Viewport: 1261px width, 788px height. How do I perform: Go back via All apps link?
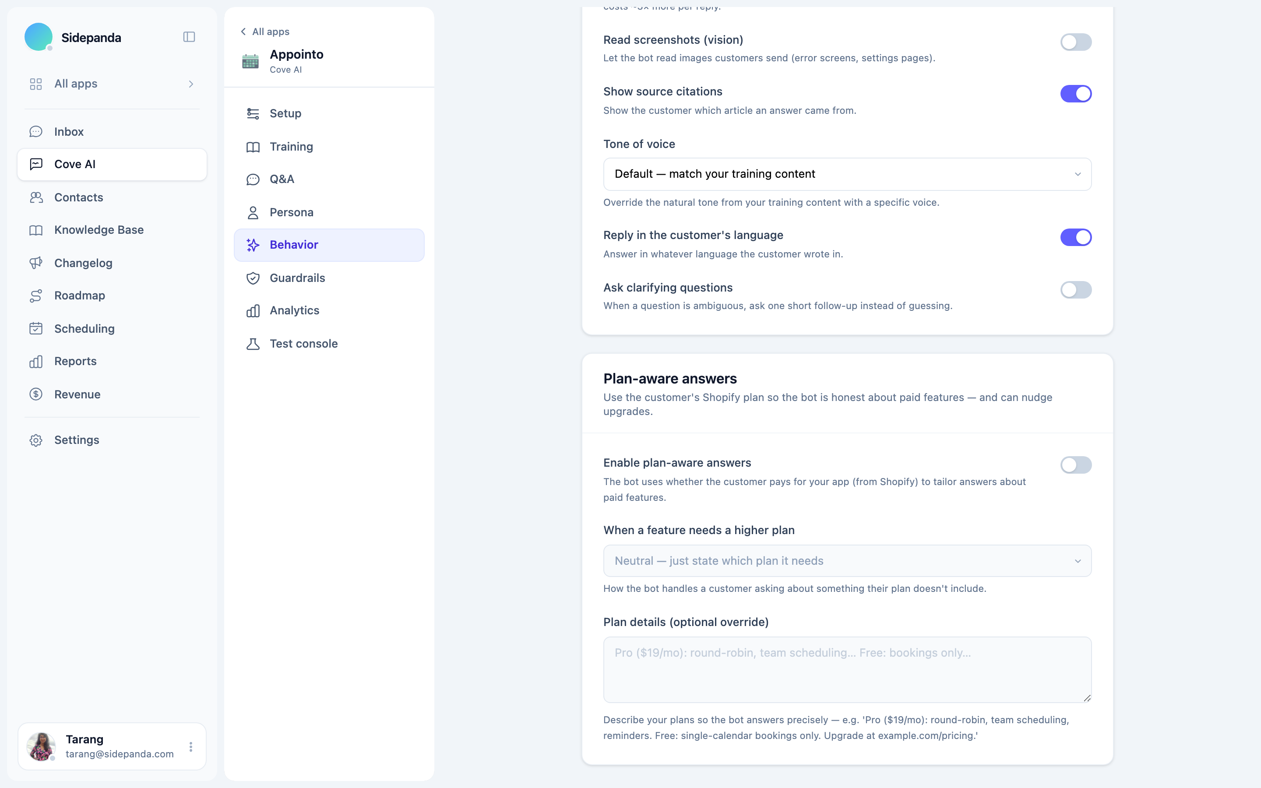click(265, 32)
